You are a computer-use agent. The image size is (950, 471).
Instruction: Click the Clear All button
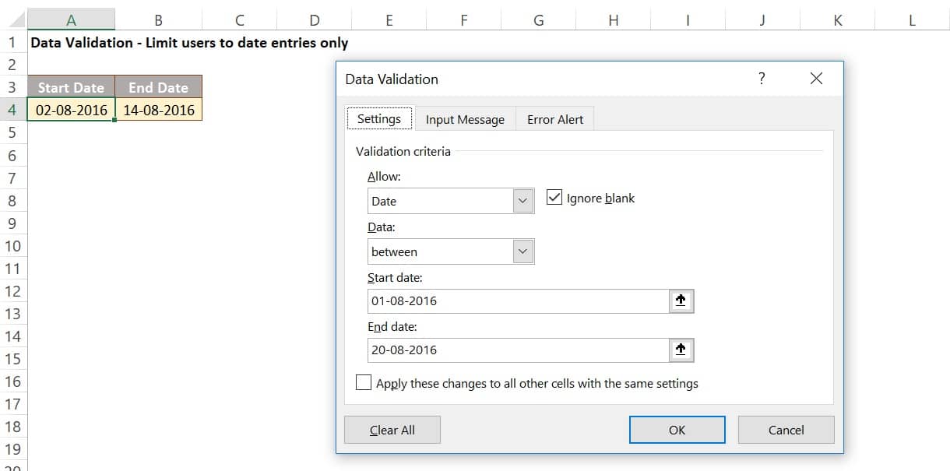pos(392,430)
